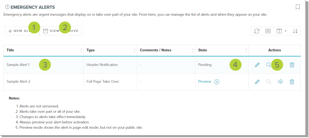Edit Sample Alert 1 with pencil icon
This screenshot has width=309, height=138.
click(257, 65)
